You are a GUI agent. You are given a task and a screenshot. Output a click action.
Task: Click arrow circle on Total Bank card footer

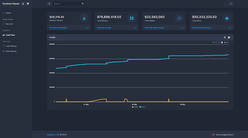pos(230,28)
